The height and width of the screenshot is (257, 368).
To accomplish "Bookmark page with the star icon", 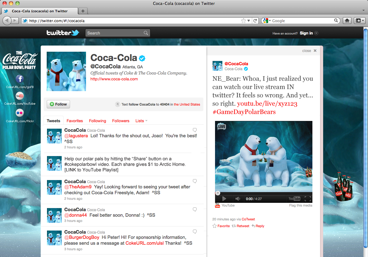I will click(243, 21).
